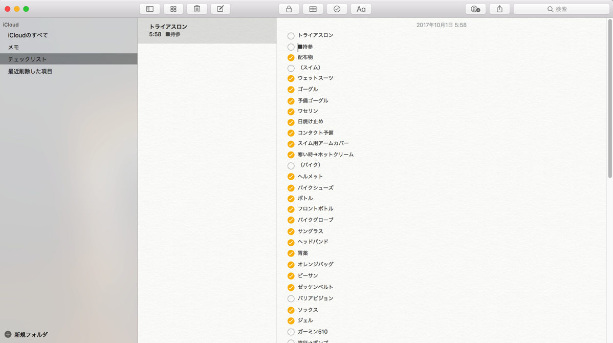
Task: Uncheck the ヘルメット item
Action: (x=291, y=177)
